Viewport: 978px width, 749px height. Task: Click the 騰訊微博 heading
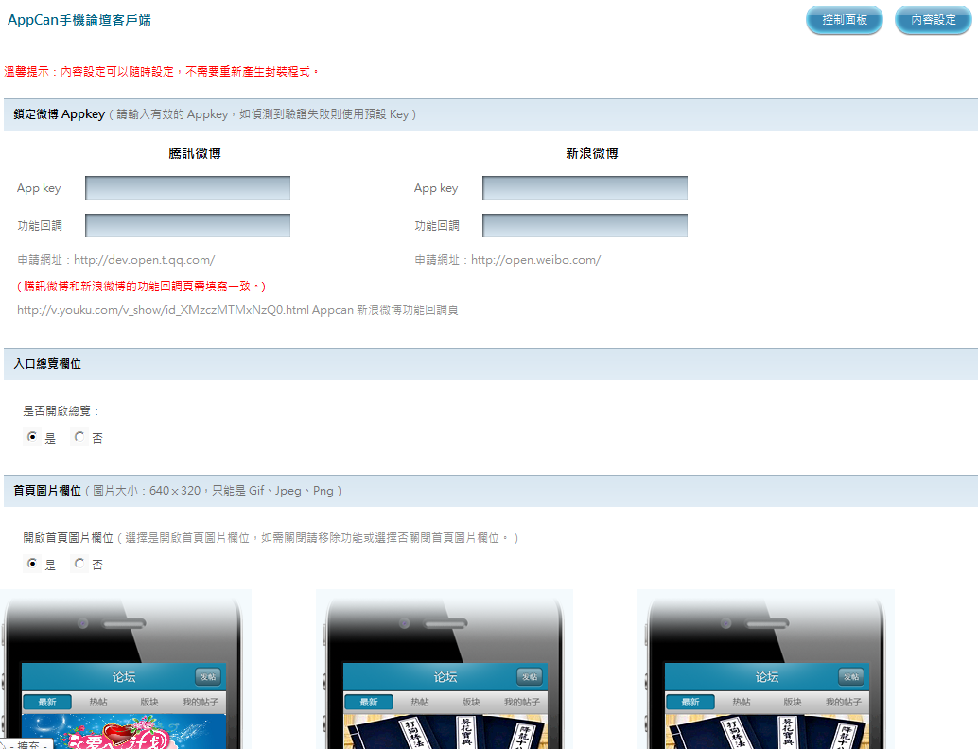[x=195, y=153]
